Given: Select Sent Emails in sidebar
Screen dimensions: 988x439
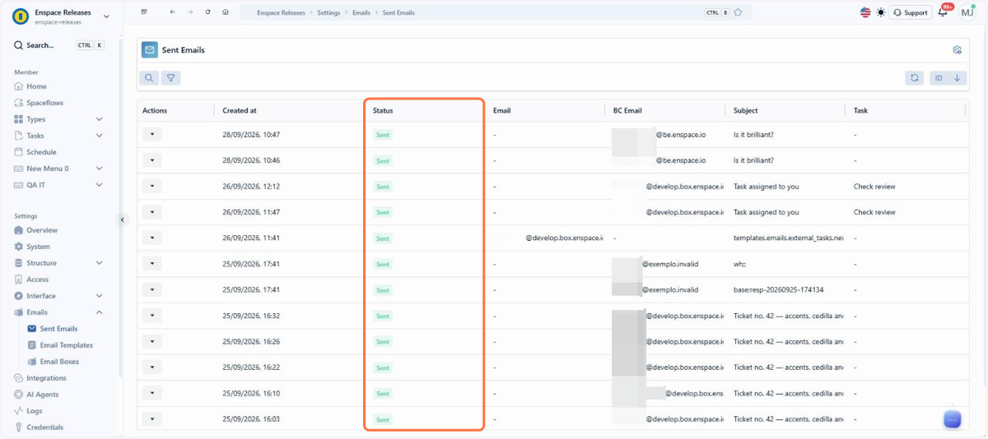Looking at the screenshot, I should (58, 329).
